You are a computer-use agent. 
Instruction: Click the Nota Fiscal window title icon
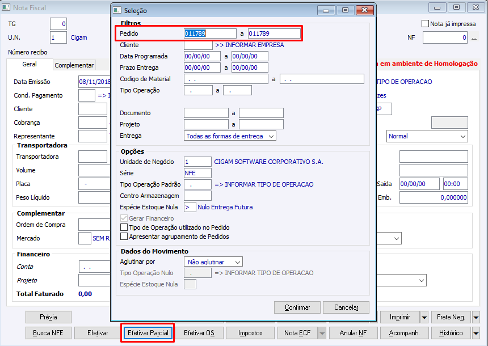tap(6, 7)
